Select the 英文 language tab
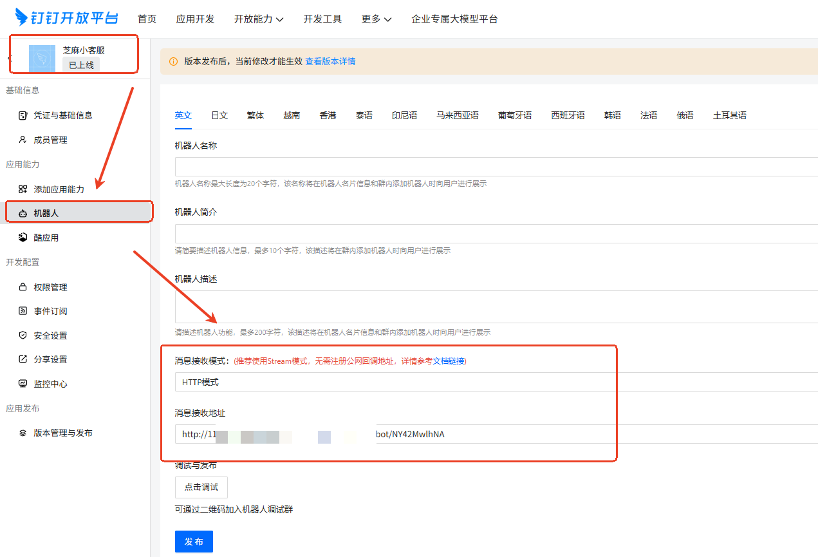The width and height of the screenshot is (818, 557). point(183,115)
